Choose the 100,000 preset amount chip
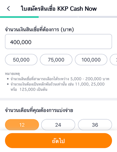This screenshot has width=117, height=152. [91, 60]
